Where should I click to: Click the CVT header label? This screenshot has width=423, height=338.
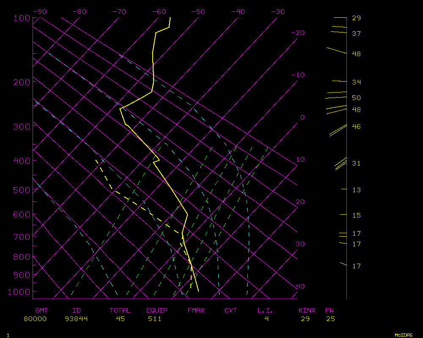231,311
